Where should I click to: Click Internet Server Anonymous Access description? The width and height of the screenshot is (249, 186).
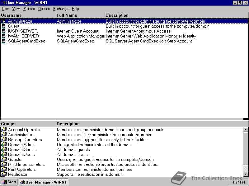tap(138, 31)
